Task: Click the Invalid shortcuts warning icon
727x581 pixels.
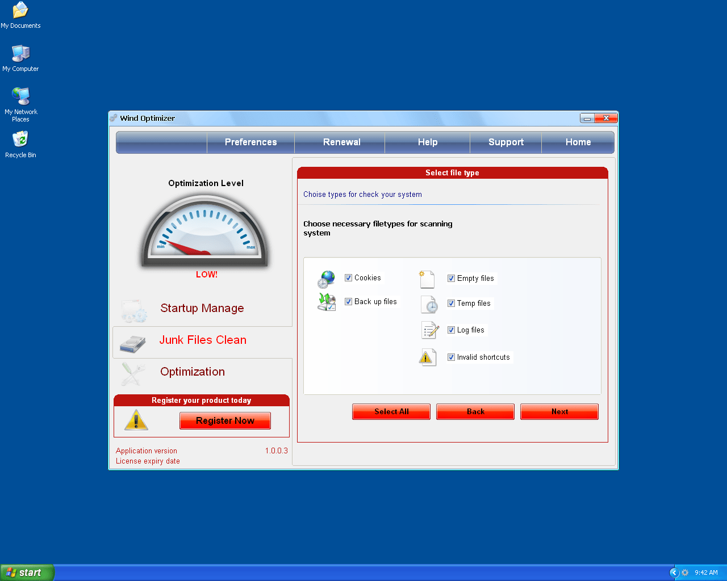Action: click(428, 357)
